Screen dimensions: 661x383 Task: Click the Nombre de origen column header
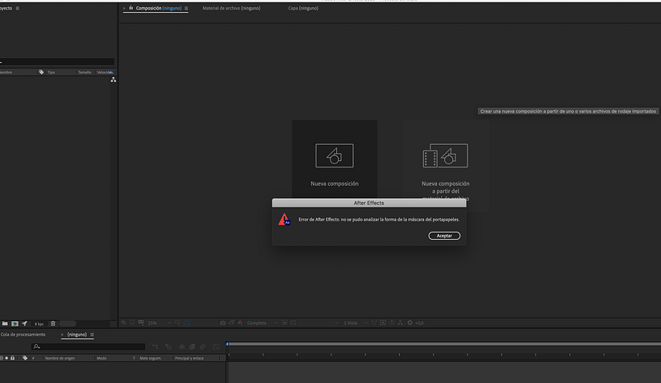[x=60, y=358]
